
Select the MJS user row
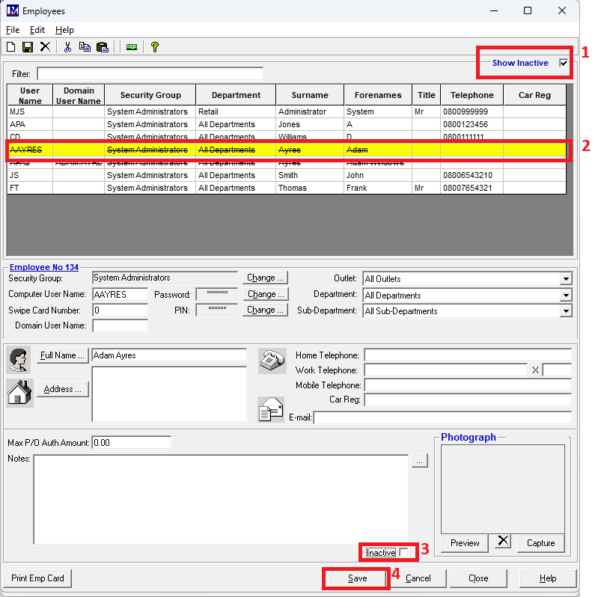pyautogui.click(x=287, y=111)
